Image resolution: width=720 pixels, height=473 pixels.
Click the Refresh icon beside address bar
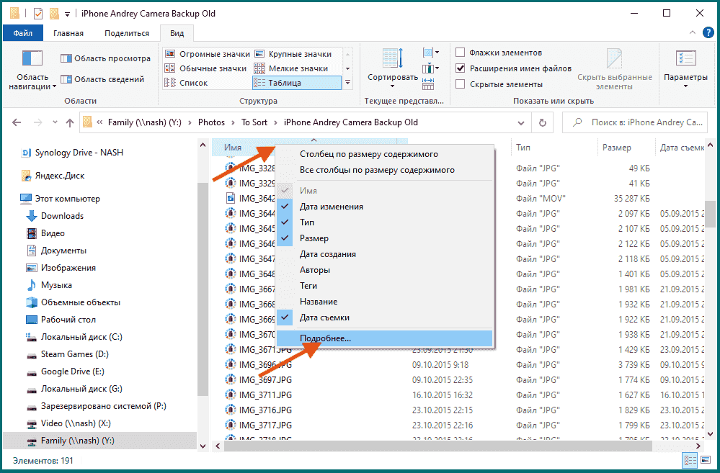click(541, 122)
